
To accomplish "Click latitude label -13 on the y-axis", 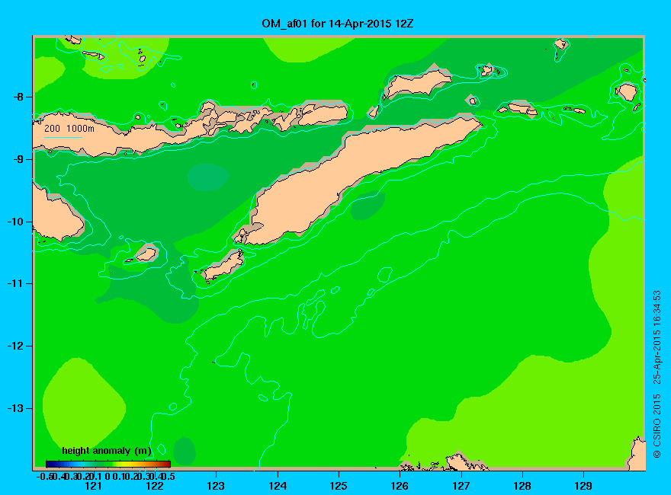I will point(15,408).
